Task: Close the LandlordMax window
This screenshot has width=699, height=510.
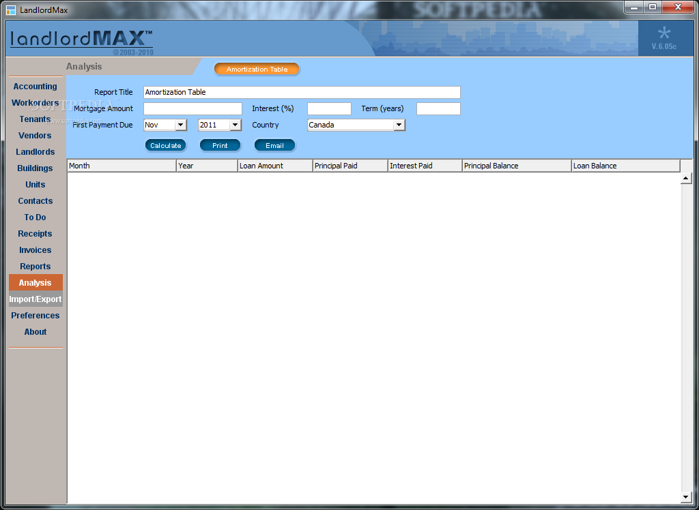Action: [679, 7]
